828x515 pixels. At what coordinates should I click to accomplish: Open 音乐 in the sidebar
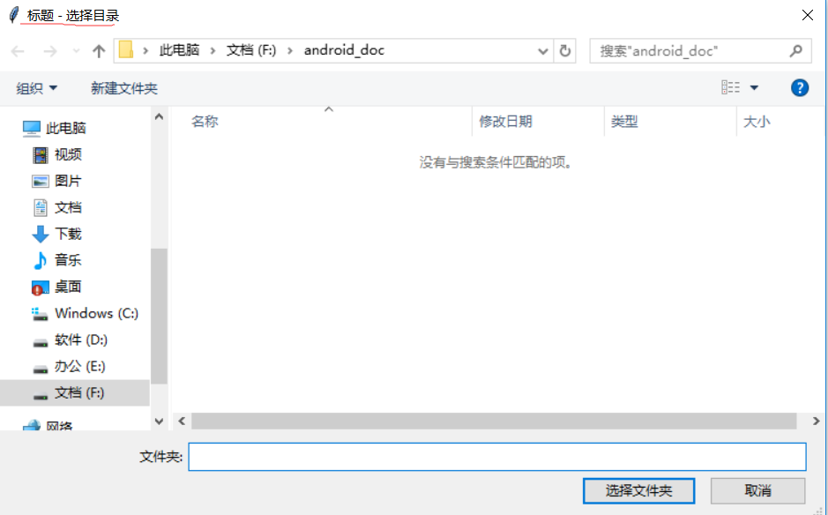(x=68, y=260)
